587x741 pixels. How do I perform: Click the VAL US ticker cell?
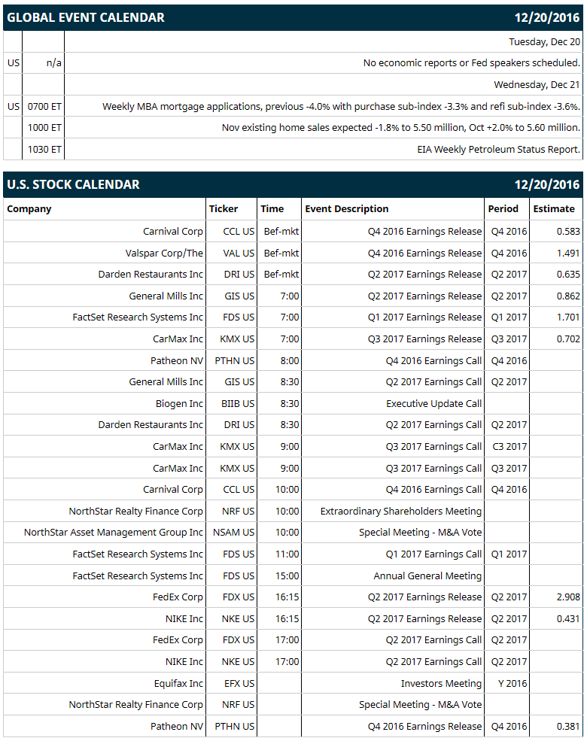click(x=239, y=253)
